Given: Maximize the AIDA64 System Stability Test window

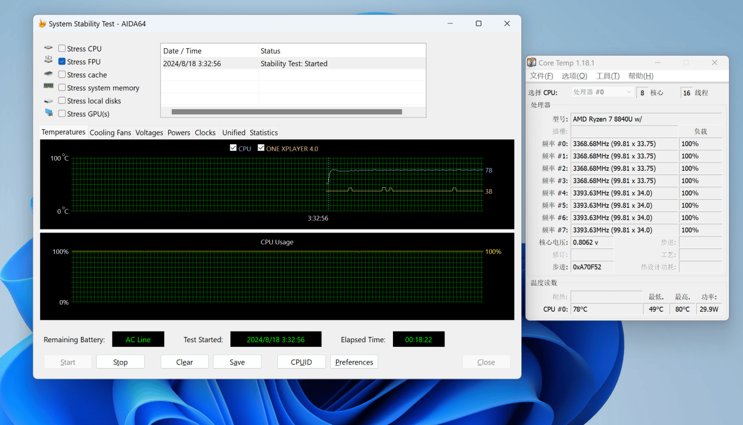Looking at the screenshot, I should [x=479, y=23].
